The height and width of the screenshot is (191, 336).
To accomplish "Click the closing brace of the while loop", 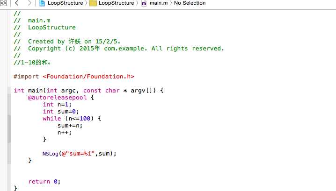I will [x=44, y=140].
